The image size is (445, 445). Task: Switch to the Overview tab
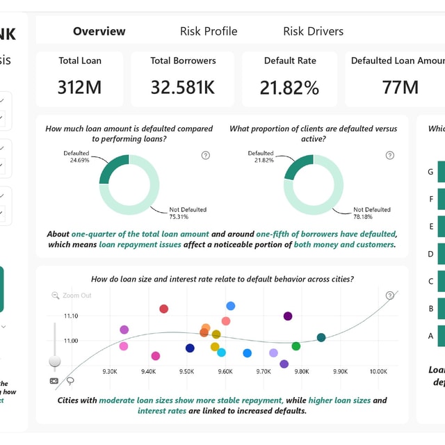tap(99, 31)
